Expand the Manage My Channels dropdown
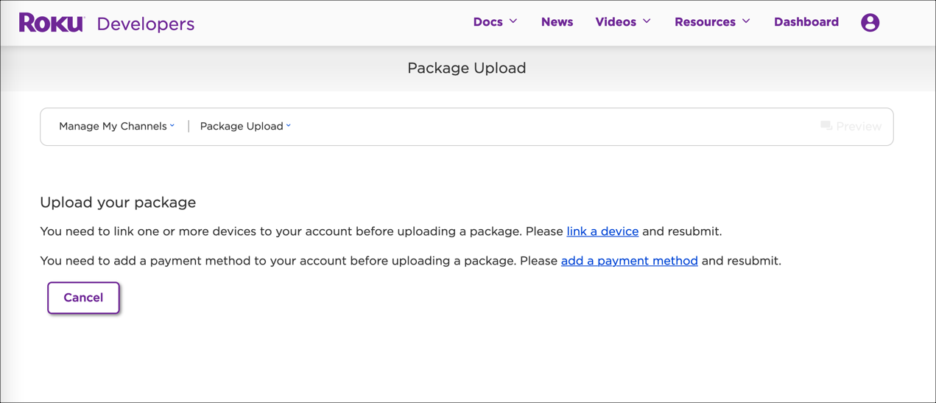The width and height of the screenshot is (936, 403). coord(116,126)
